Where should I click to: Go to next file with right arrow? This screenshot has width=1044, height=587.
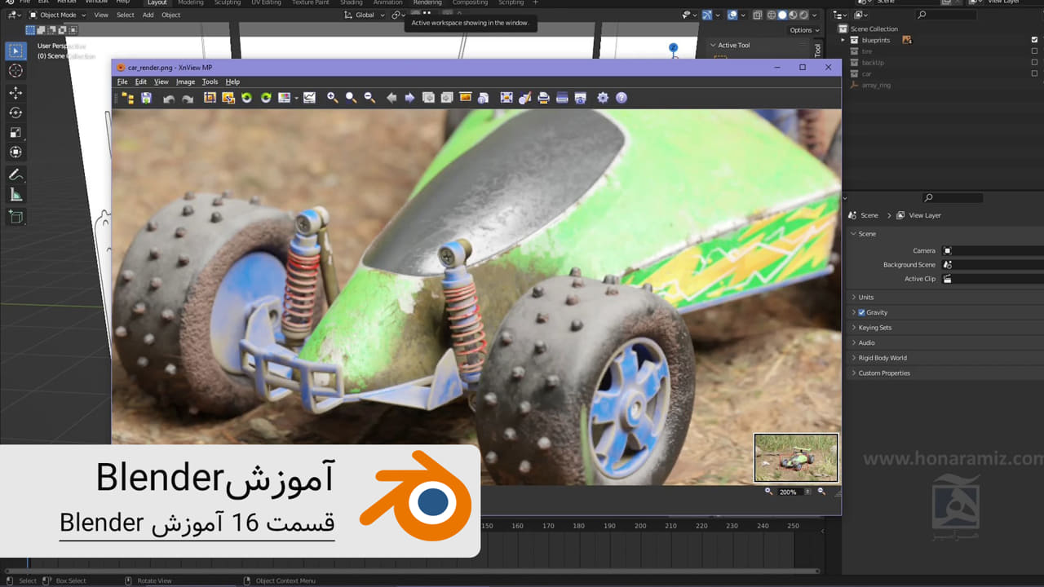(x=409, y=98)
